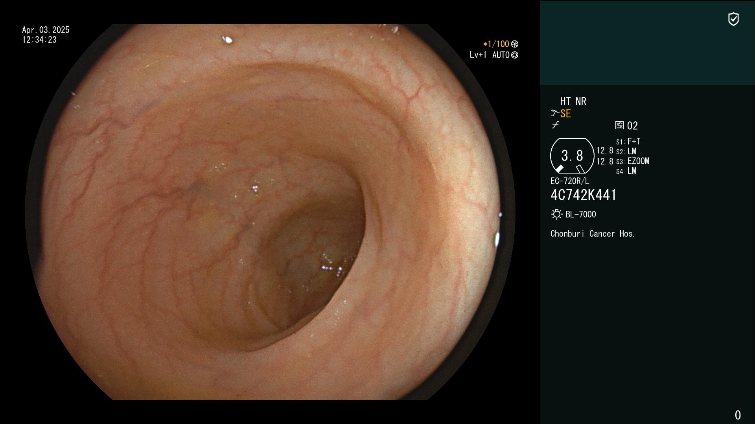Click the teal header panel
Viewport: 755px width, 424px height.
point(647,42)
